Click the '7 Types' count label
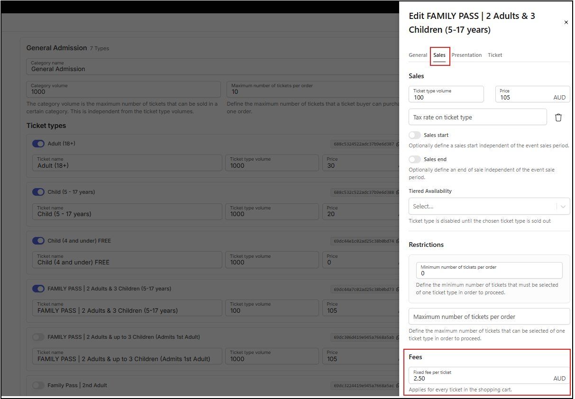This screenshot has height=399, width=575. coord(100,48)
